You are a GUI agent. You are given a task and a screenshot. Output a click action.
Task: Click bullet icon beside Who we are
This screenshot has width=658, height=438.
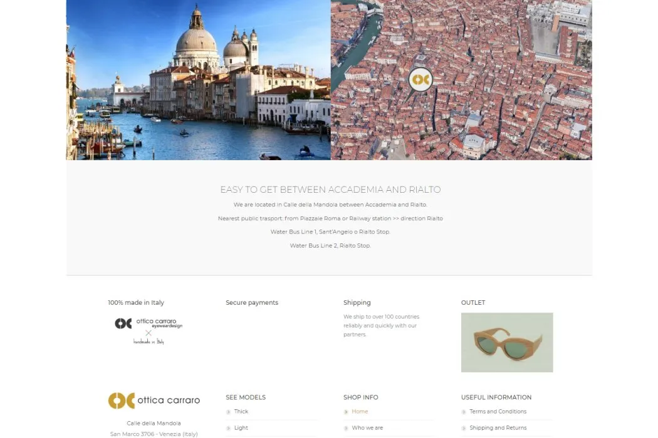pyautogui.click(x=346, y=429)
